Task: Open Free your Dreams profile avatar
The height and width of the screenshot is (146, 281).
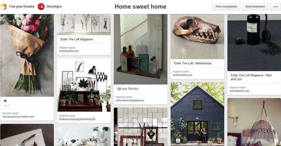Action: click(x=4, y=7)
